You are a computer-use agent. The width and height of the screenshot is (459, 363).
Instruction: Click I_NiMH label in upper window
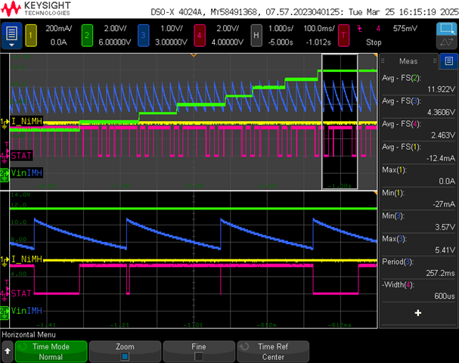coord(26,121)
